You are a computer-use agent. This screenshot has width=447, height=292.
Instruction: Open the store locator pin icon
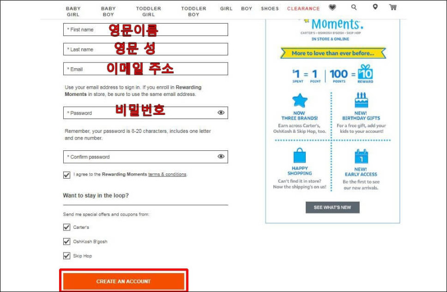375,7
